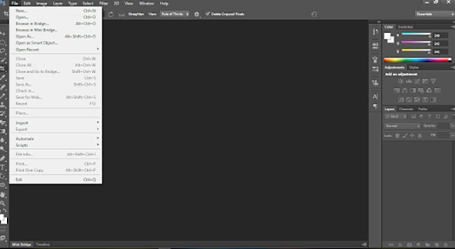This screenshot has height=249, width=455.
Task: Click the reset crop arrow in options bar
Action: pos(314,14)
